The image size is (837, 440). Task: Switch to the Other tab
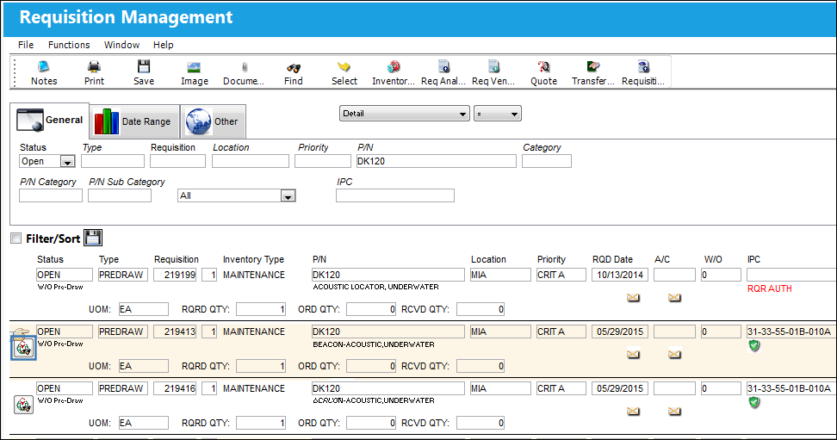coord(213,121)
